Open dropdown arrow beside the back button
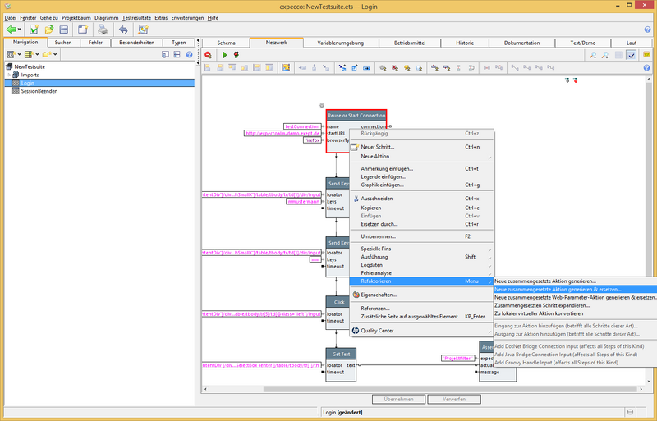 21,30
